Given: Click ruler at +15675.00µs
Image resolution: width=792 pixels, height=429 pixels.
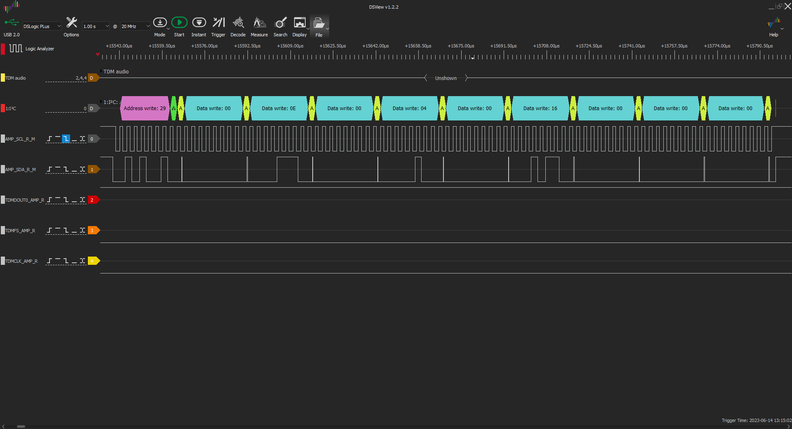Looking at the screenshot, I should click(x=461, y=46).
